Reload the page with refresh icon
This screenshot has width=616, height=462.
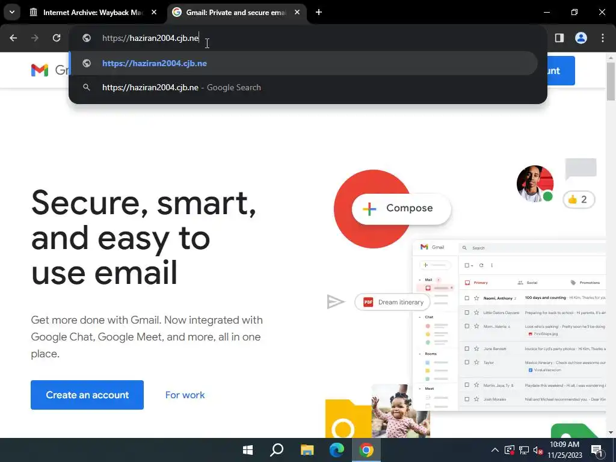[x=57, y=38]
